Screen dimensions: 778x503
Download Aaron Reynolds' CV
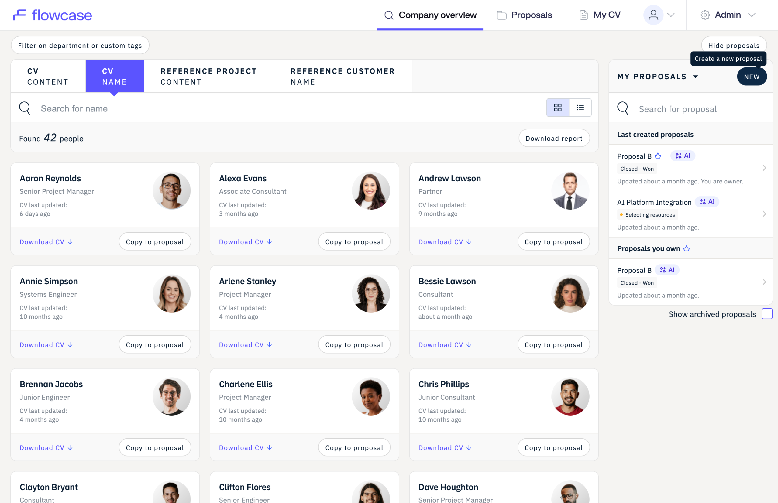pos(46,242)
